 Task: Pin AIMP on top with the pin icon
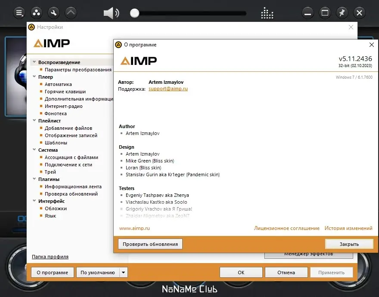point(342,13)
